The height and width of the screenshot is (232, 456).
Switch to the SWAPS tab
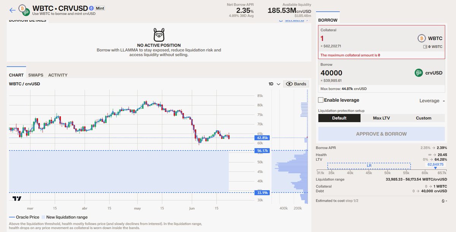[36, 75]
